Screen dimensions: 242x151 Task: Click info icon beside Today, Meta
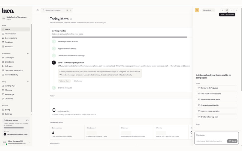(71, 19)
